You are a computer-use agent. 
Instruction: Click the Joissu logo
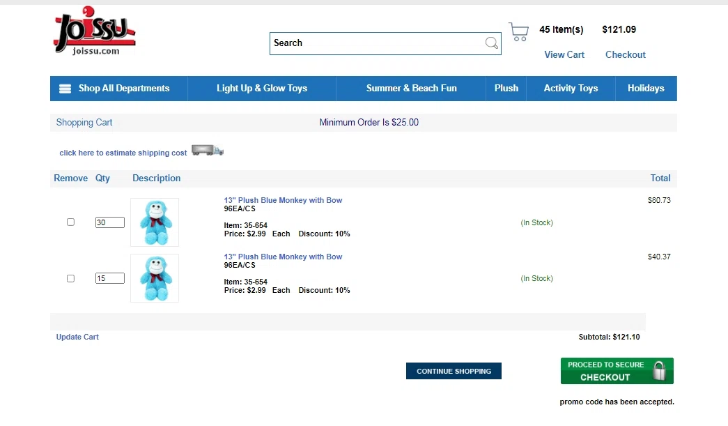[93, 32]
